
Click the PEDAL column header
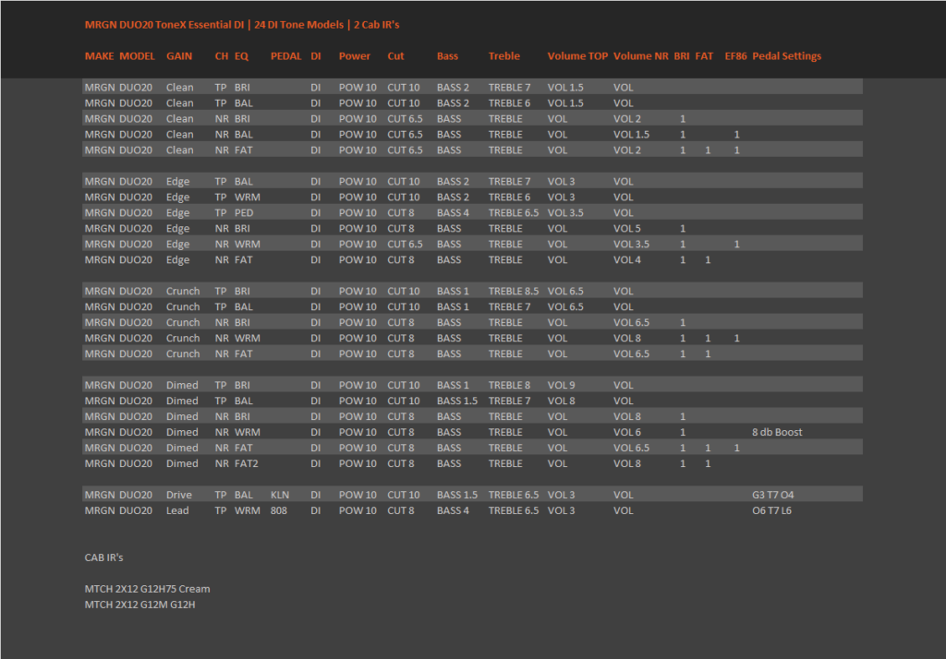pyautogui.click(x=286, y=56)
